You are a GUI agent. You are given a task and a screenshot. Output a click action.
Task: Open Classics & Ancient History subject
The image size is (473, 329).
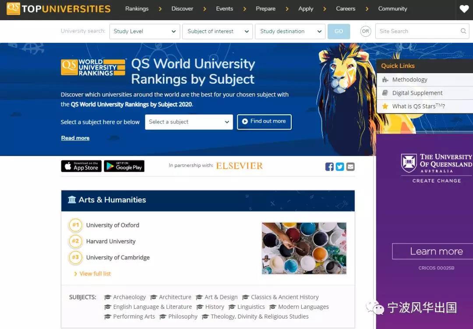(285, 297)
